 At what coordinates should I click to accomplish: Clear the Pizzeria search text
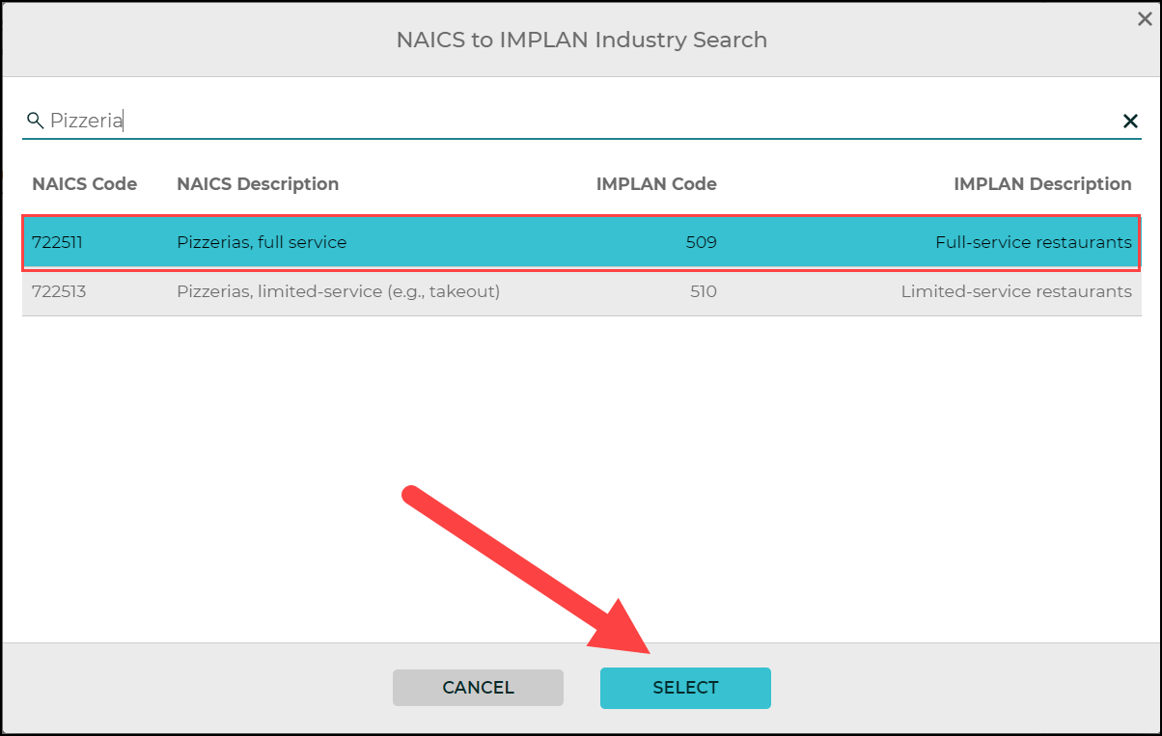1130,121
